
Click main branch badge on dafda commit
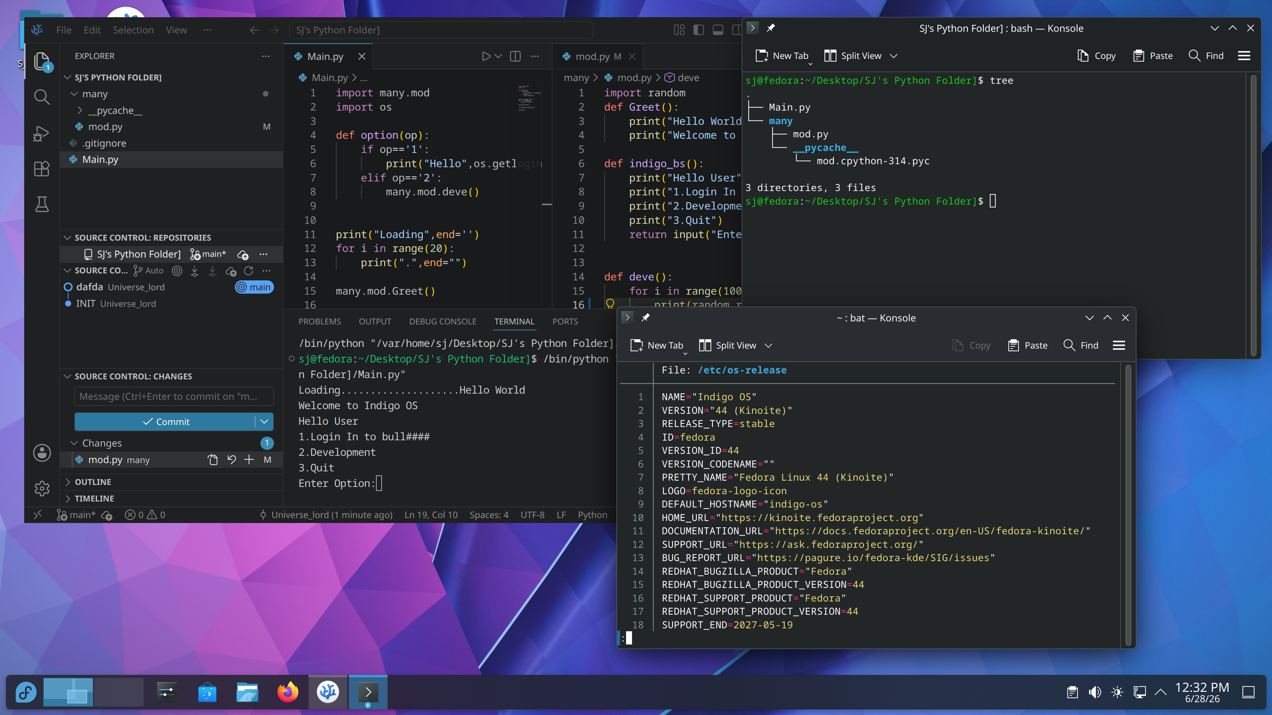point(254,287)
